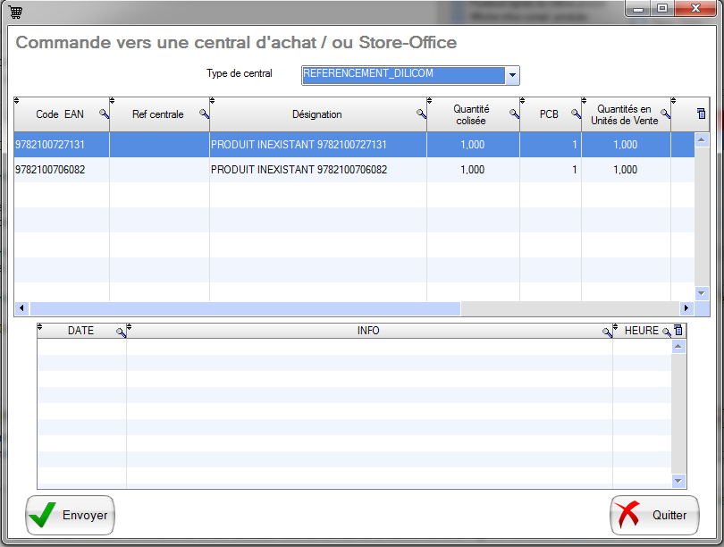Open column options icon of the log table

[678, 331]
